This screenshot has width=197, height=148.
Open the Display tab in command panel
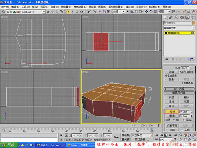(188, 17)
